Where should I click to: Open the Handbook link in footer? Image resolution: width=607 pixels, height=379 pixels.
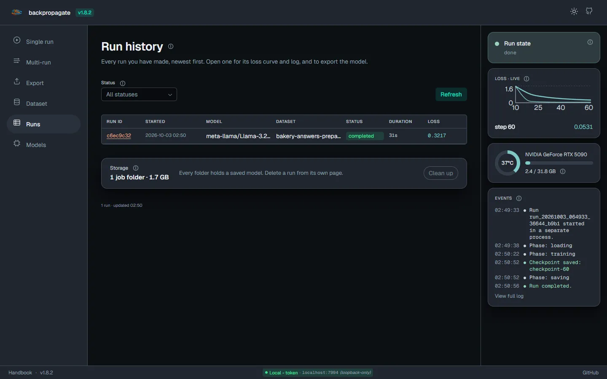coord(20,373)
